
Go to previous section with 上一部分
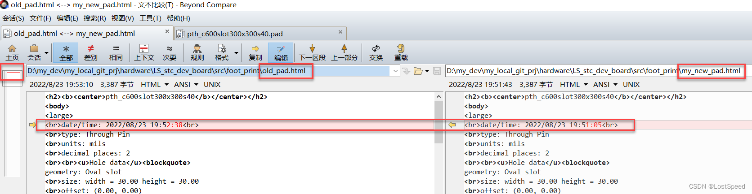344,52
